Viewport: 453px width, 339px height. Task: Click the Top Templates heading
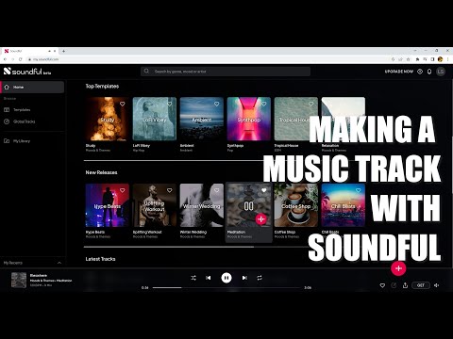[x=102, y=86]
